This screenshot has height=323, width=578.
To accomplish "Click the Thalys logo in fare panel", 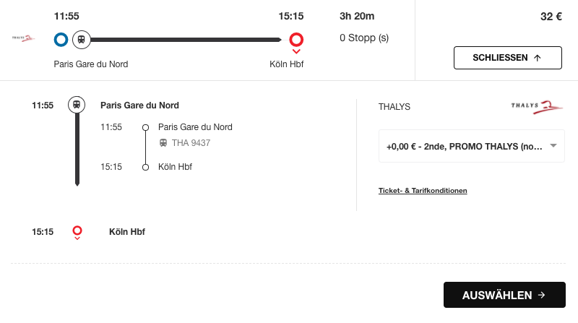I will (537, 107).
